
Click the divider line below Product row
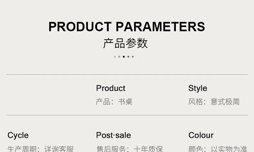[x=127, y=115]
